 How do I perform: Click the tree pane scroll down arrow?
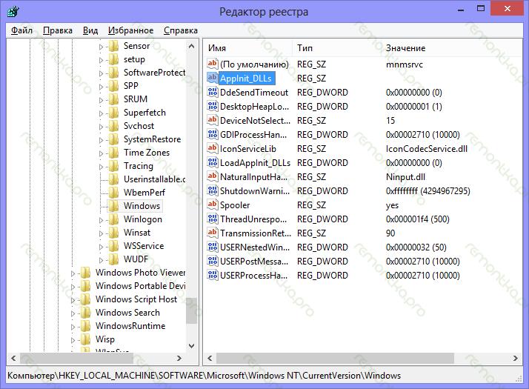[192, 346]
